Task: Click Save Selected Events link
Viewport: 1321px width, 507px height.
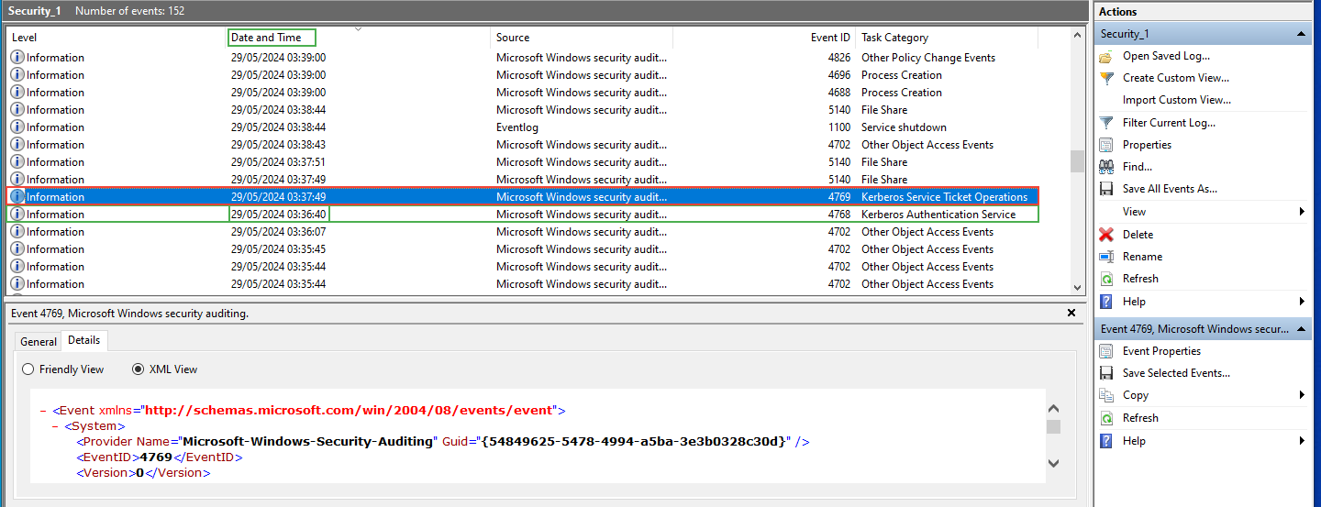Action: coord(1176,373)
